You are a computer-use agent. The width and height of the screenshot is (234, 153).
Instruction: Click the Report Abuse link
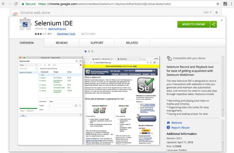(180, 128)
